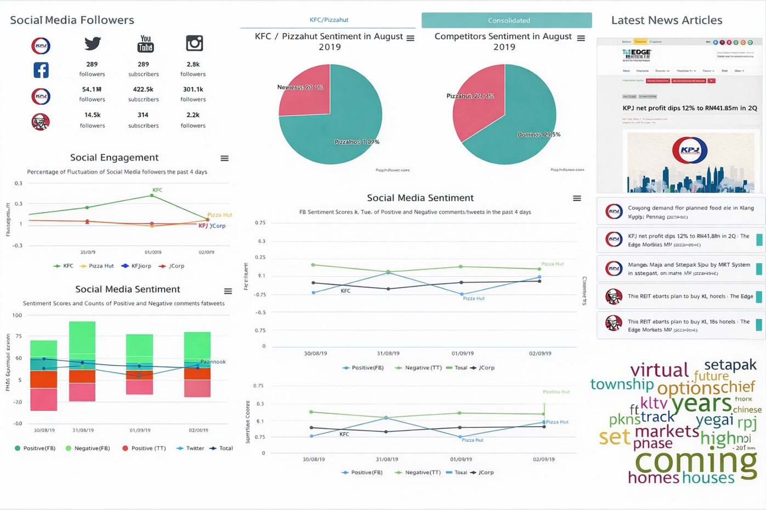Expand the center Social Media Sentiment line chart menu

pyautogui.click(x=577, y=198)
